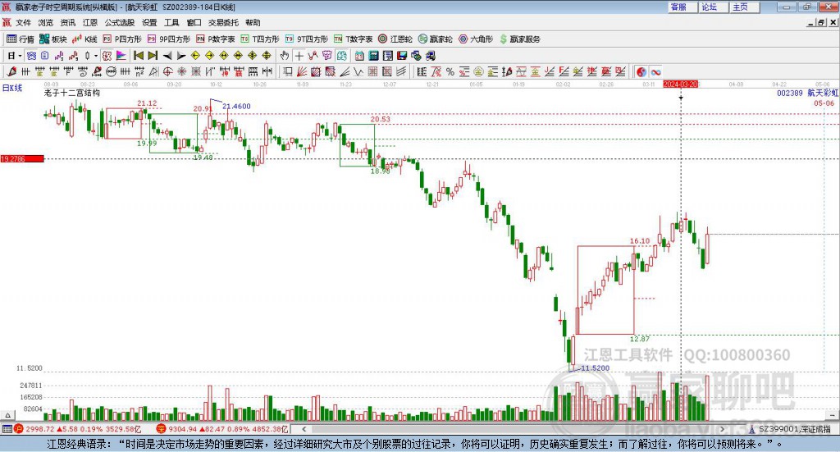Open the T四方形 tool

click(x=260, y=39)
